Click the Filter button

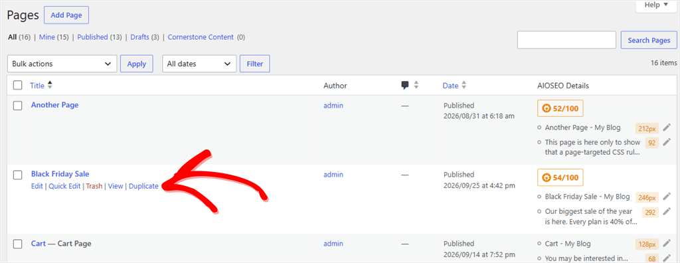click(x=255, y=64)
